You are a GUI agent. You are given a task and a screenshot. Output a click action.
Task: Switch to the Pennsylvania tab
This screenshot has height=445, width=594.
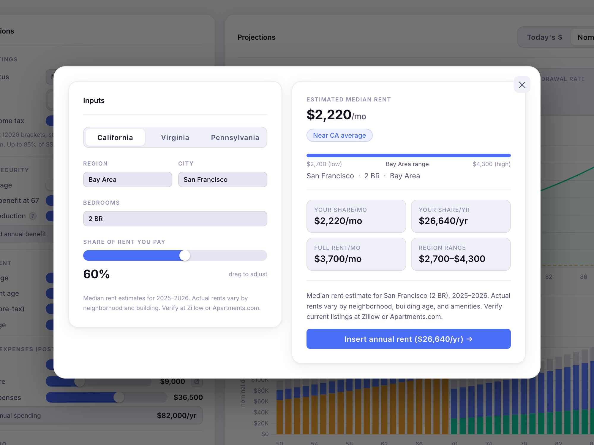[235, 138]
